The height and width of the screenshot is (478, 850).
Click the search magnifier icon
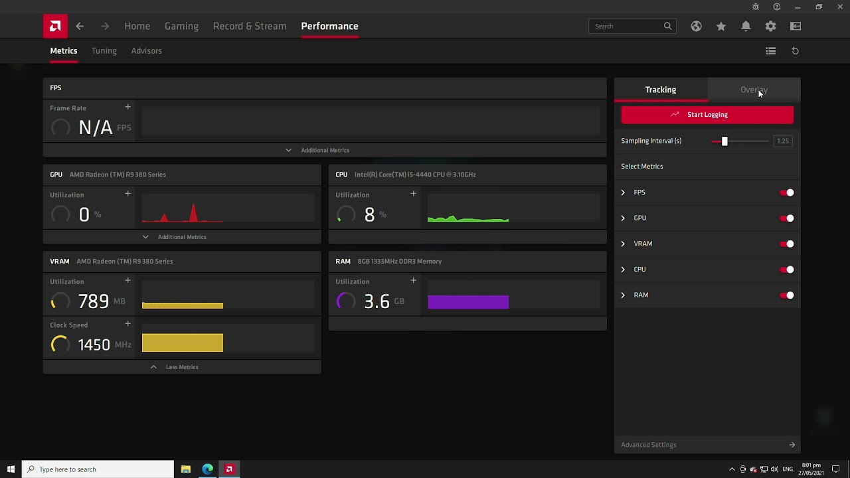click(x=668, y=26)
